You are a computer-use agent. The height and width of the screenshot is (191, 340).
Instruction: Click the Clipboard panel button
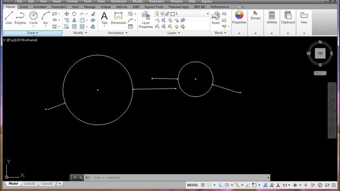click(x=288, y=18)
